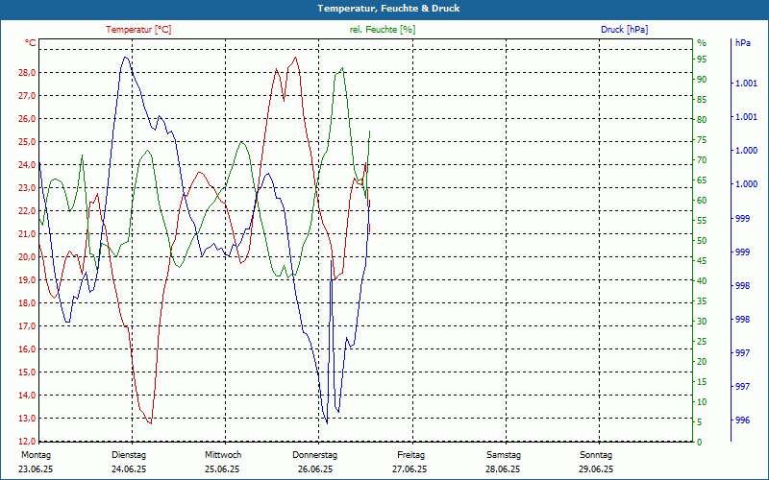Click the 50 tick on green humidity axis
The width and height of the screenshot is (769, 480).
coord(702,241)
